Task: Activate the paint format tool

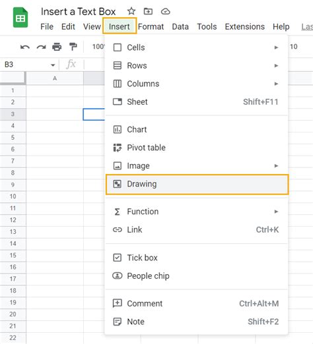Action: [73, 47]
